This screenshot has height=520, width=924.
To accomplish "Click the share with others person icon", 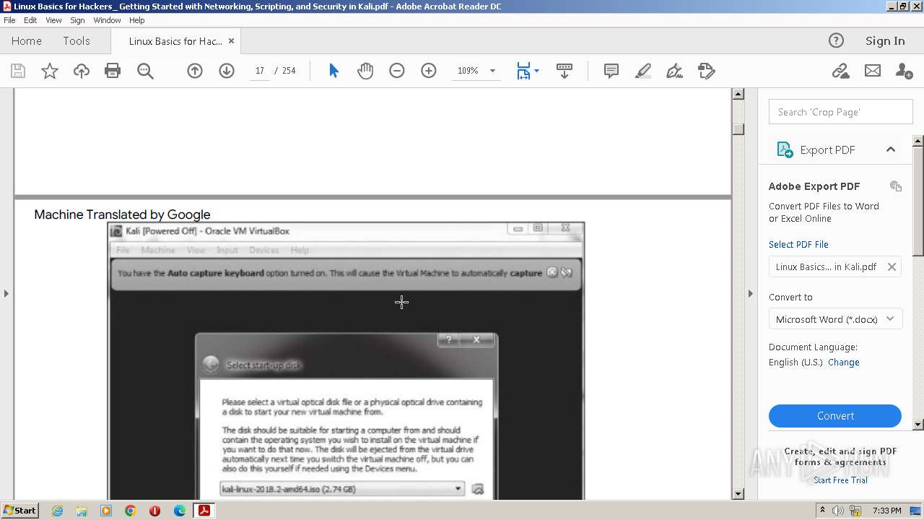I will (904, 71).
